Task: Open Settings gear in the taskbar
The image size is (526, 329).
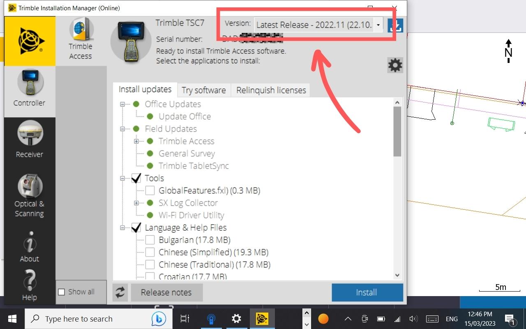Action: tap(236, 319)
